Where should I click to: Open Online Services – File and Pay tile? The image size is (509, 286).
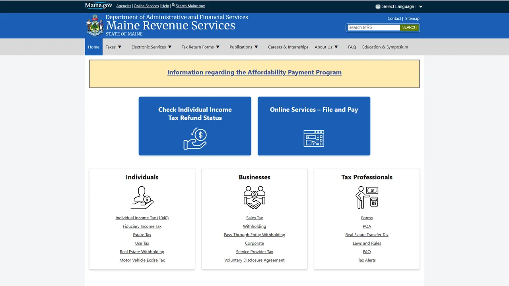314,126
